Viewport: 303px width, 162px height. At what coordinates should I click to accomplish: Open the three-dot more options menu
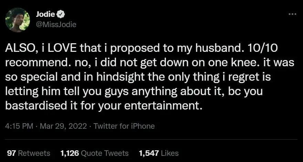click(x=292, y=15)
